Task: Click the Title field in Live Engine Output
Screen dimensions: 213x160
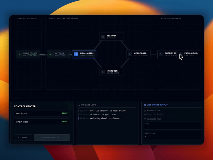Action: pos(173,125)
